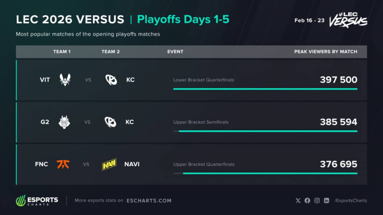Click the /EsportsCharts handle text

pyautogui.click(x=351, y=200)
